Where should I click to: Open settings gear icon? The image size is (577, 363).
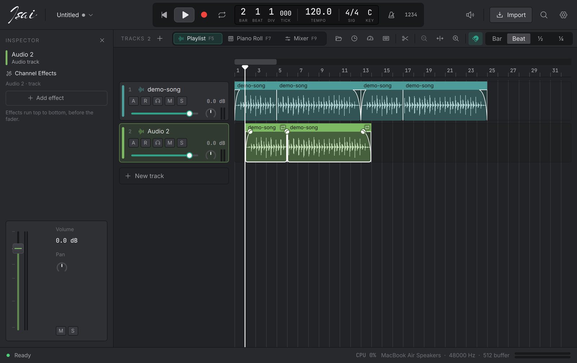563,15
